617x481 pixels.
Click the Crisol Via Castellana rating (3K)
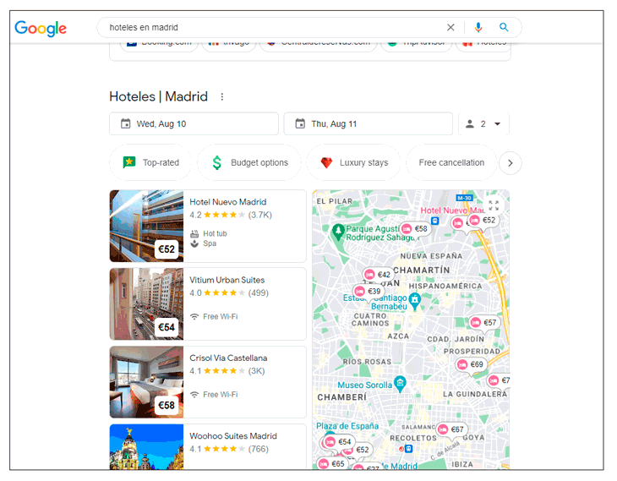227,371
